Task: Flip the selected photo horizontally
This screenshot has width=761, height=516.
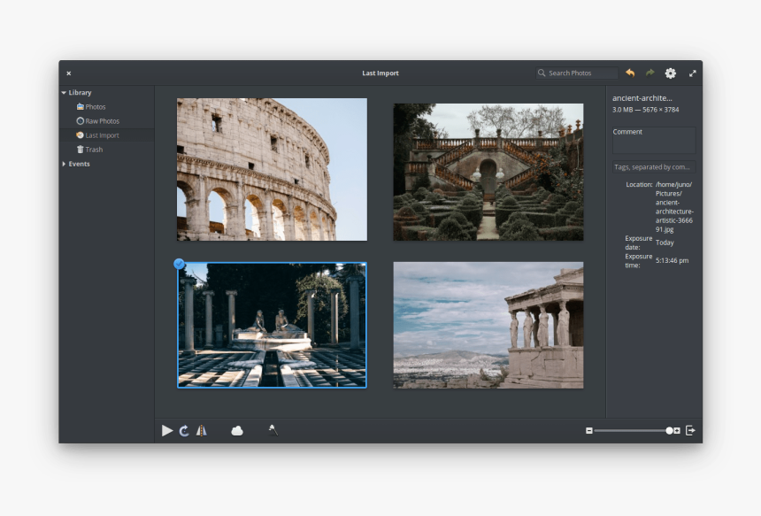Action: [x=202, y=430]
